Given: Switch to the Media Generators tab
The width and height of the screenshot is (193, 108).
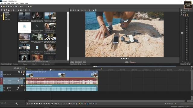Looking at the screenshot, I should (46, 64).
